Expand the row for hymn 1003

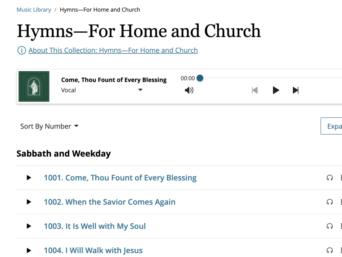(29, 226)
